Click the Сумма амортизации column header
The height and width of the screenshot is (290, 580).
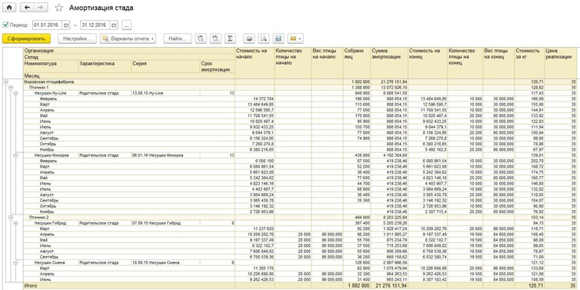point(389,63)
